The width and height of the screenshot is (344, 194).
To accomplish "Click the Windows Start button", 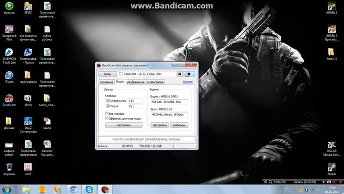I will tap(7, 189).
